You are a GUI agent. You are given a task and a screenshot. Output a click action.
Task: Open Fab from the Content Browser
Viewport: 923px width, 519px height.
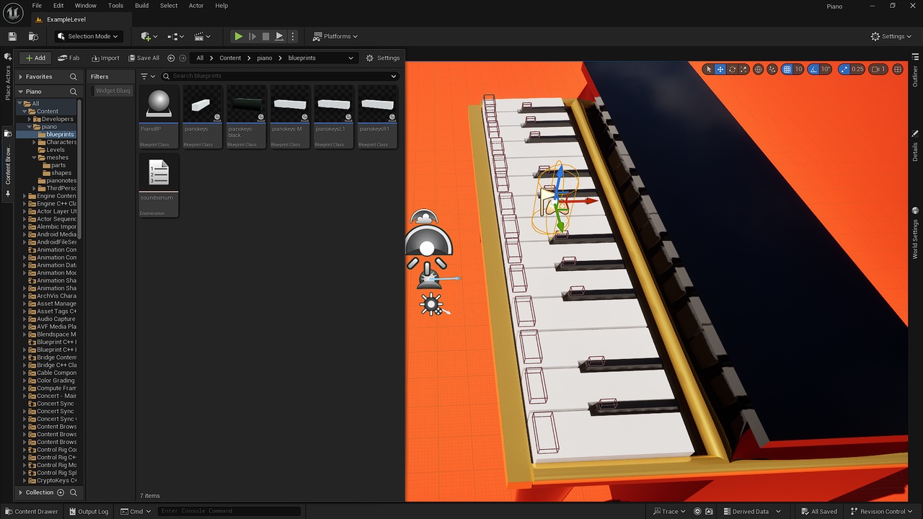coord(69,58)
